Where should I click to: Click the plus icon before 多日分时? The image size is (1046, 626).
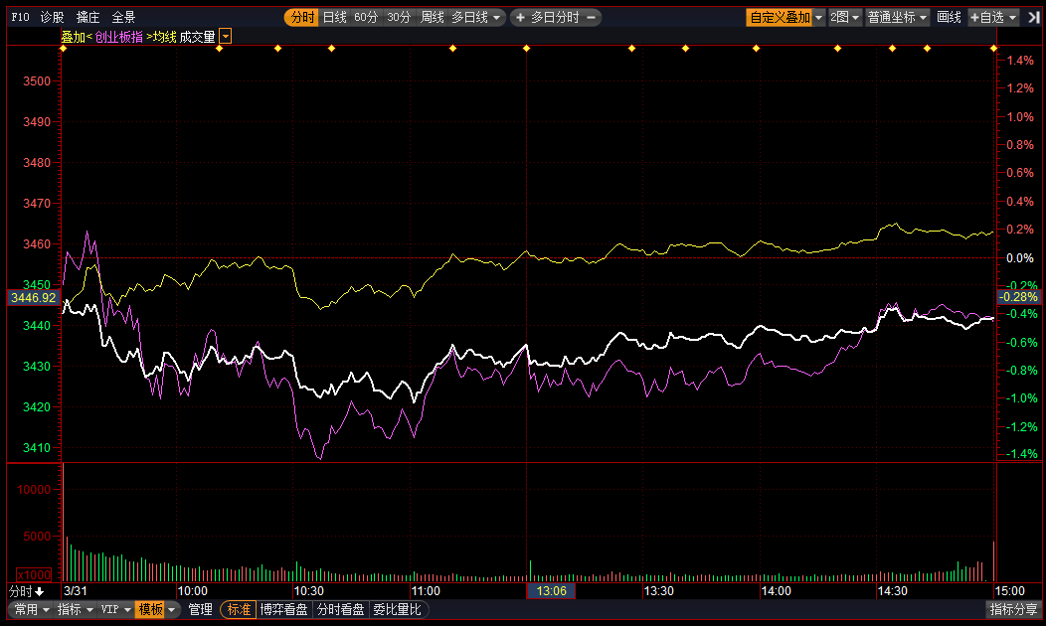tap(519, 18)
